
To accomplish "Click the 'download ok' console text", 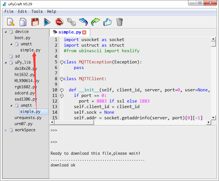I will pos(63,165).
